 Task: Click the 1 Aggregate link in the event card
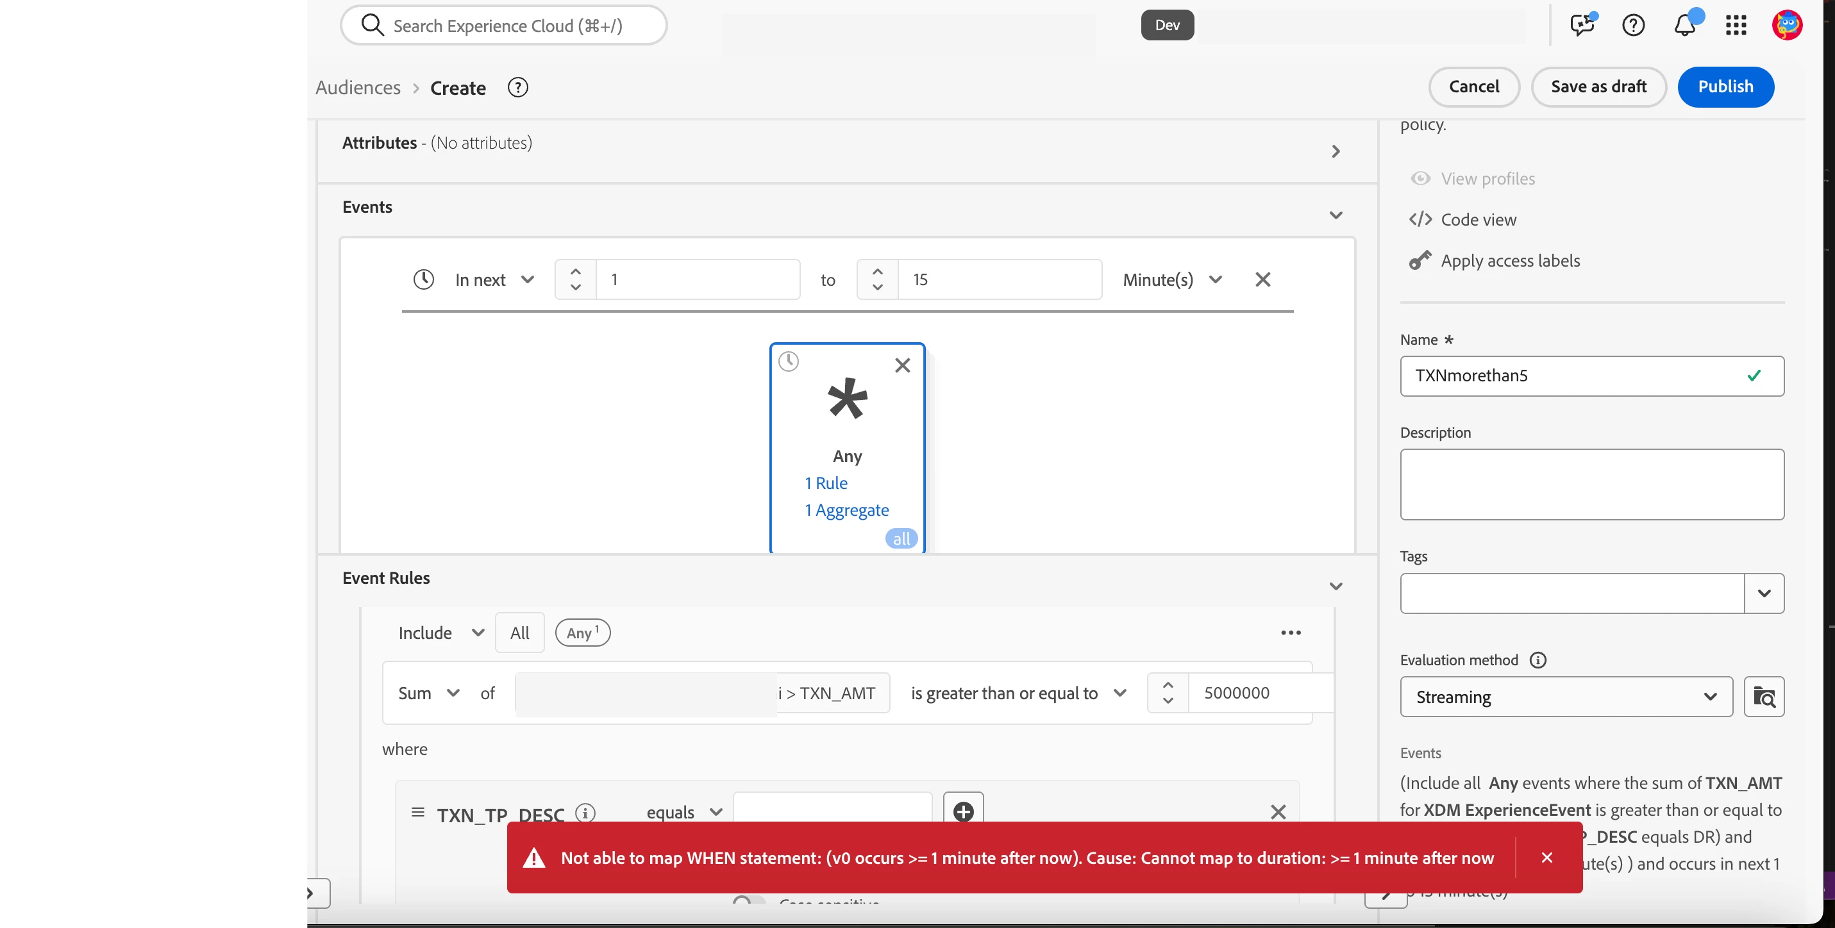point(846,510)
